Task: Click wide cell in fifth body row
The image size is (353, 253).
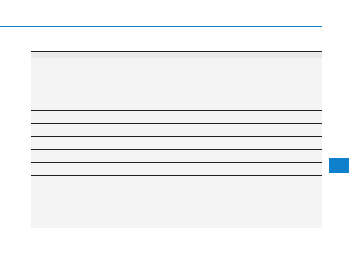Action: (209, 117)
